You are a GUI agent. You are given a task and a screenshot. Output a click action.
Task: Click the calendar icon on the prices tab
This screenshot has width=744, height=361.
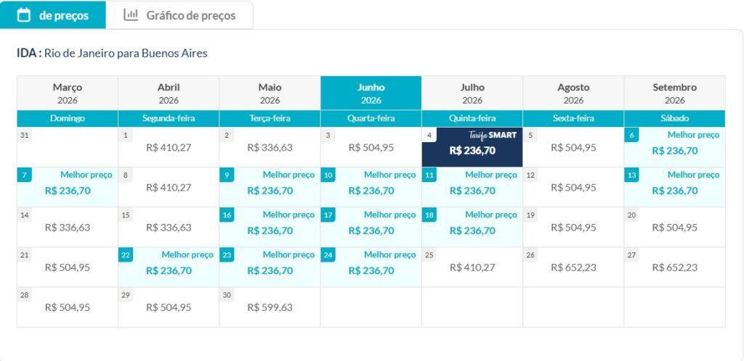coord(24,14)
